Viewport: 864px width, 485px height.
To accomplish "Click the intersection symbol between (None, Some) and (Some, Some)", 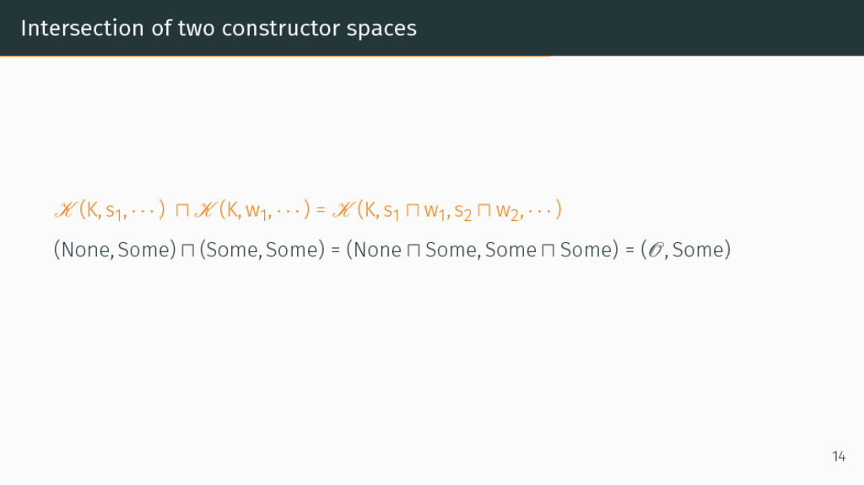I will (188, 251).
